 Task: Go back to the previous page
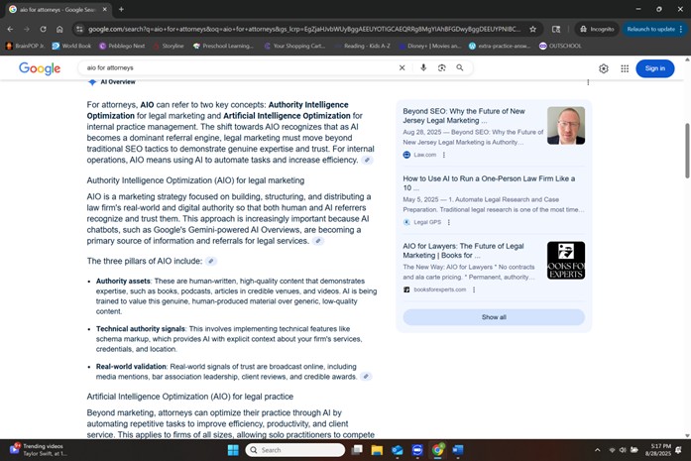pyautogui.click(x=10, y=29)
